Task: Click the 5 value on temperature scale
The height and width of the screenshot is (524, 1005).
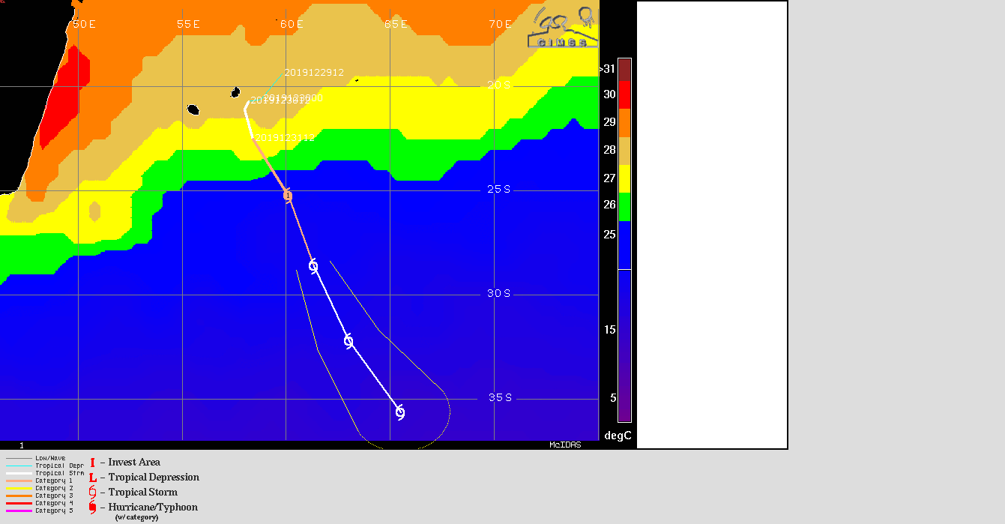Action: coord(613,397)
